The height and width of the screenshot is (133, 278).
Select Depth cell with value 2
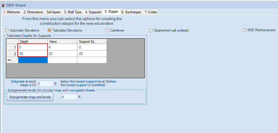pos(33,47)
